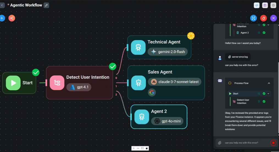Stop generation with the red stop button
Image resolution: width=279 pixels, height=152 pixels.
tap(273, 143)
